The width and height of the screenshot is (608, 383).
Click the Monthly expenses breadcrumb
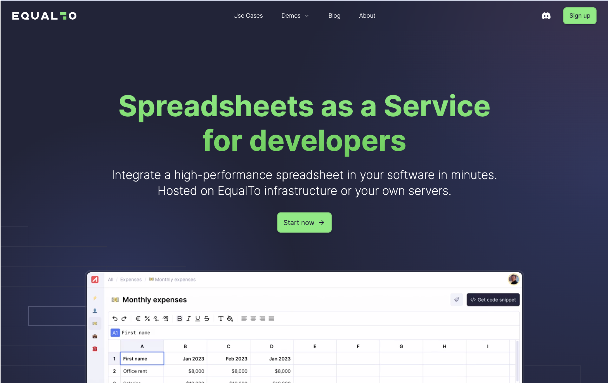172,280
